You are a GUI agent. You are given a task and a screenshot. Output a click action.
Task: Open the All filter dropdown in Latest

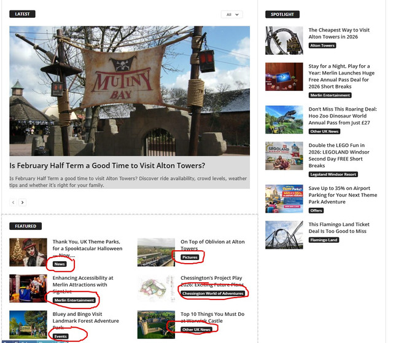[x=232, y=15]
